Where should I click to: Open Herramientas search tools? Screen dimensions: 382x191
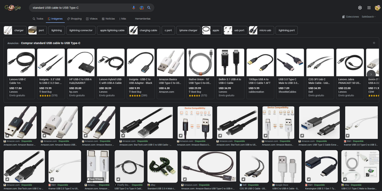(x=143, y=19)
